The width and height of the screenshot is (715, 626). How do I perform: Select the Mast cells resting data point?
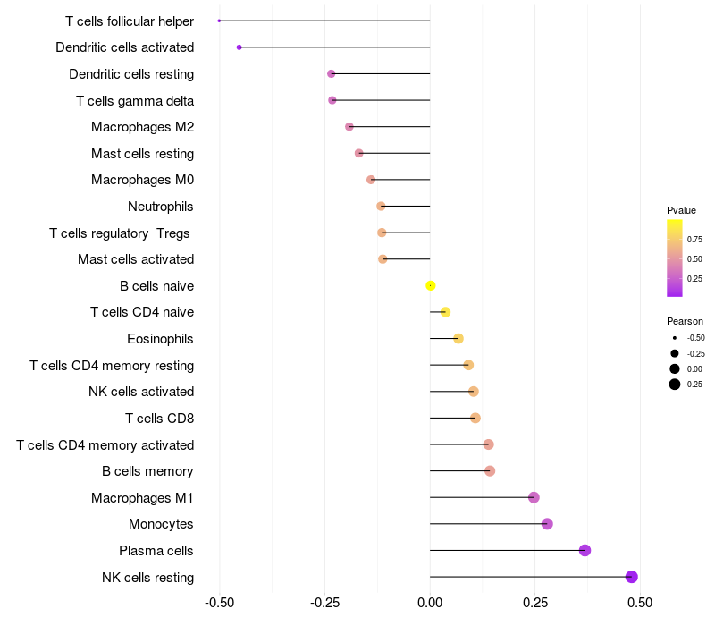pos(359,153)
